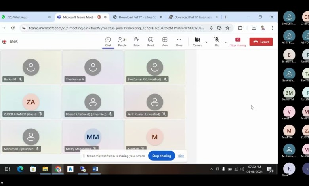This screenshot has height=186, width=309.
Task: Hide the screen sharing notification bar
Action: [181, 156]
